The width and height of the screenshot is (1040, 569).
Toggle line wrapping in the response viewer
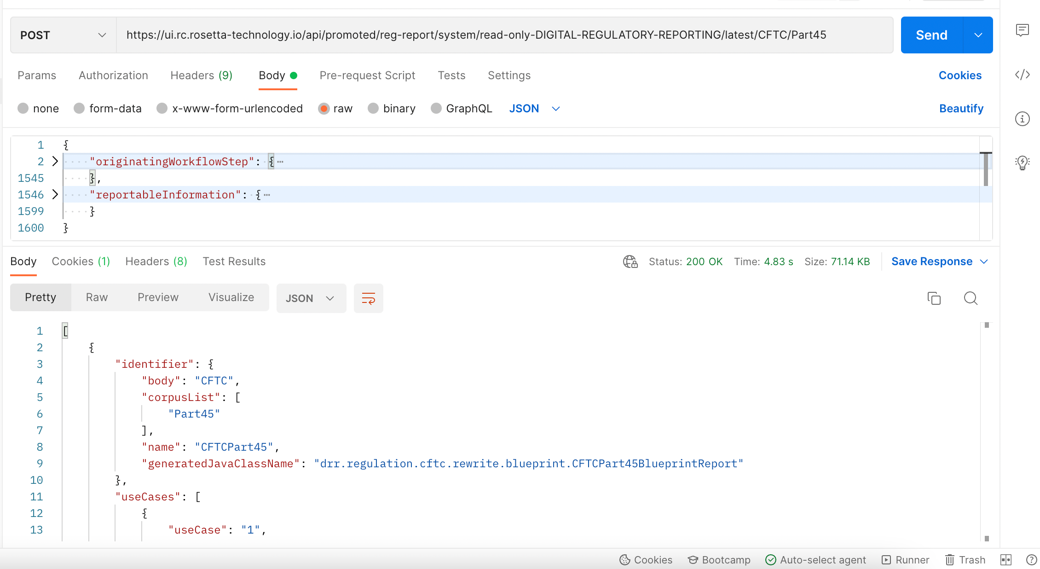tap(368, 298)
